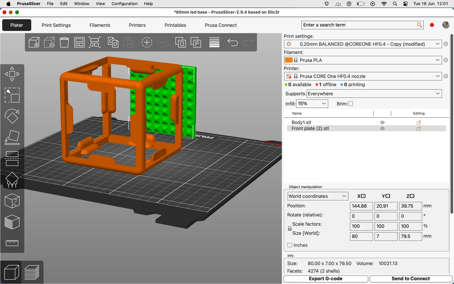Viewport: 454px width, 284px height.
Task: Open the Printers tab
Action: point(137,25)
